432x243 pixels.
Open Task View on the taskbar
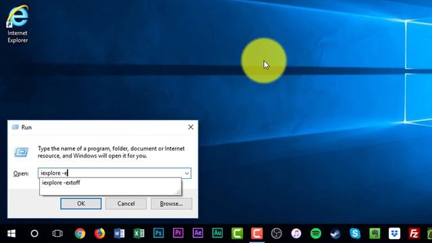coord(57,234)
